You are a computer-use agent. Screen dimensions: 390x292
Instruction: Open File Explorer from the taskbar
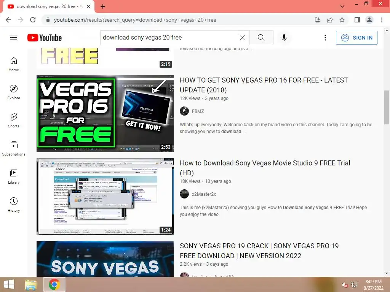click(31, 284)
